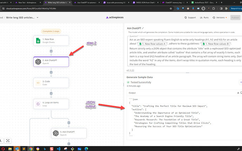Image resolution: width=242 pixels, height=151 pixels.
Task: Click the "Keywords Research" line in output
Action: (167, 120)
